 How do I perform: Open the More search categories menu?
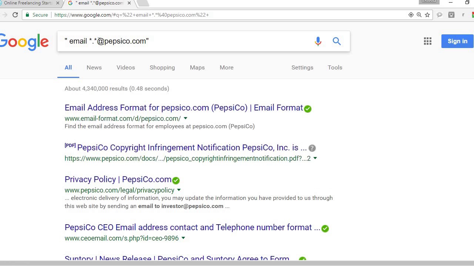(227, 68)
